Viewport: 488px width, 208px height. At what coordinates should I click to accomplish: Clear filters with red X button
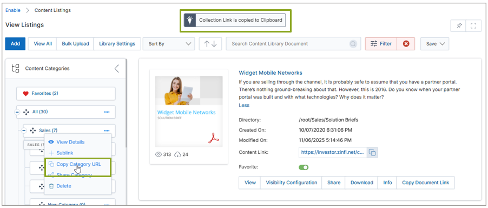click(x=406, y=44)
